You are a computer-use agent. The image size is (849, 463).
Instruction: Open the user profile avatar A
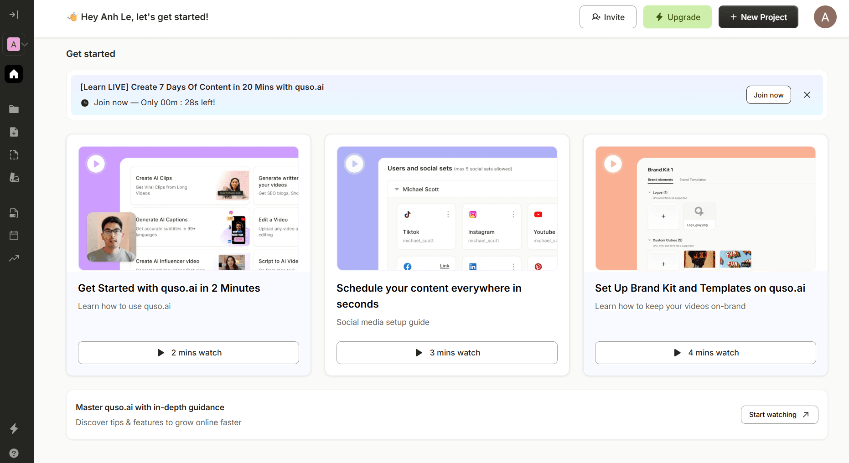pos(825,17)
